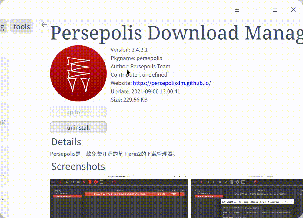Screen dimensions: 303x218
Task: Click the remove X icon in the screenshot toolbar
Action: 84,182
